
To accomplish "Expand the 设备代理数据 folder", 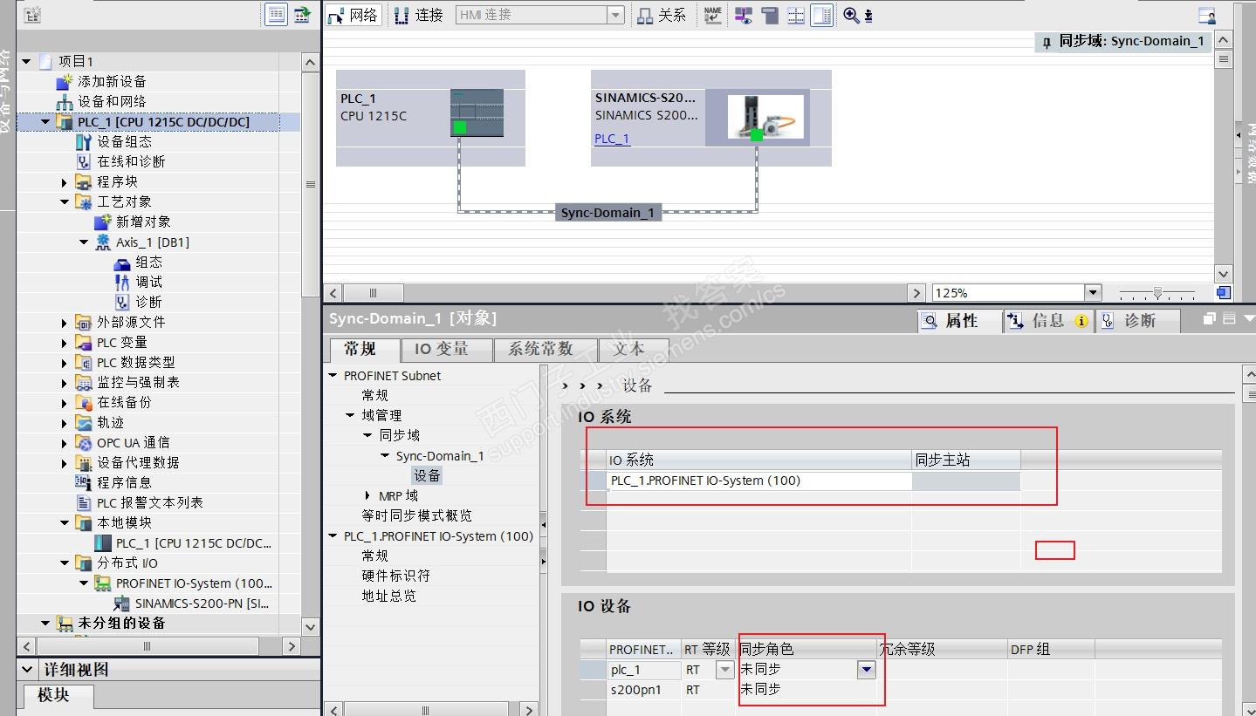I will click(65, 463).
